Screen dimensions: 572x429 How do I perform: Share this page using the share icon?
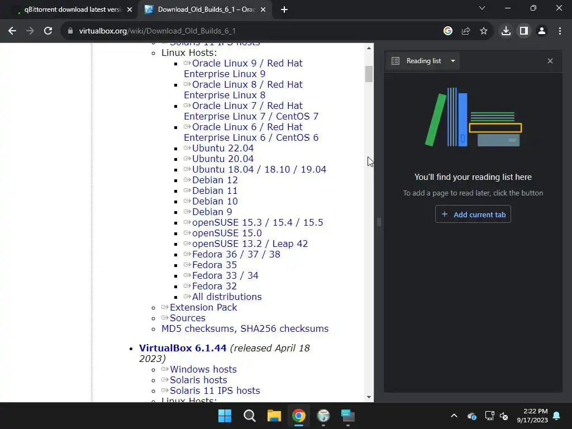pos(466,31)
